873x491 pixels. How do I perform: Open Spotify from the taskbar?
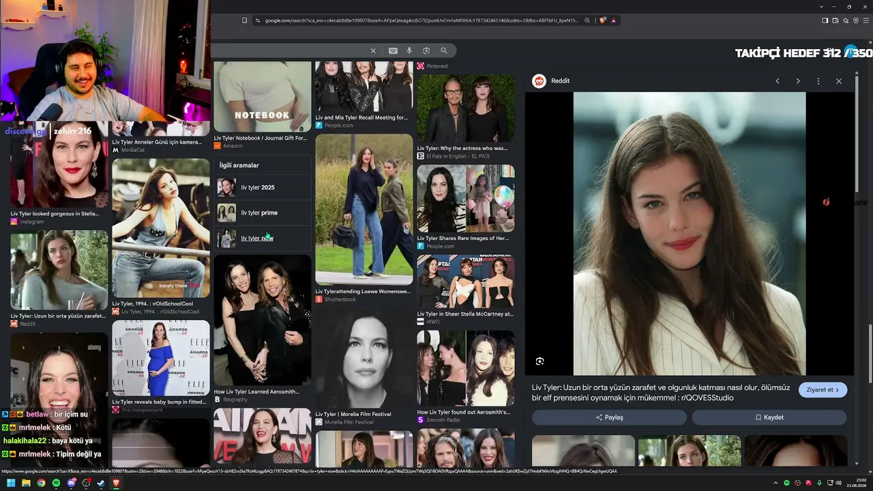56,483
